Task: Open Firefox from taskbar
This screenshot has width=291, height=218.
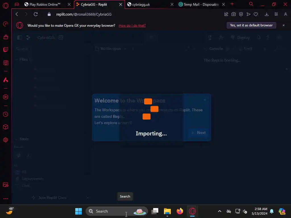Action: click(x=180, y=211)
